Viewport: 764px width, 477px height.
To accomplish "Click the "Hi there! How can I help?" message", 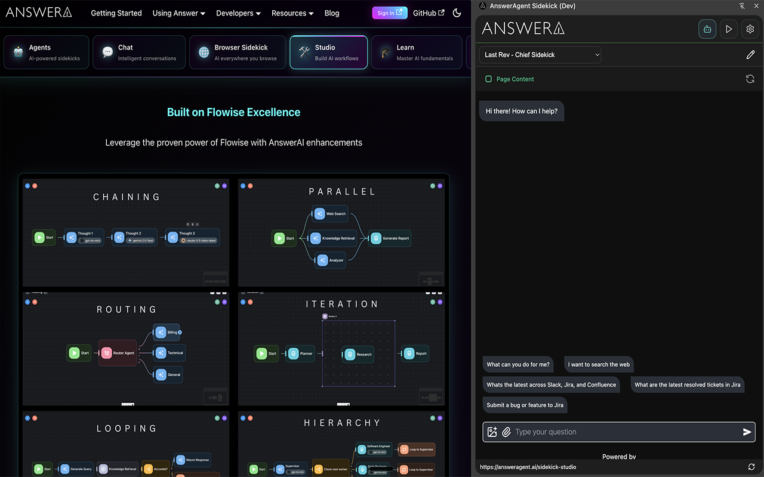I will coord(522,111).
